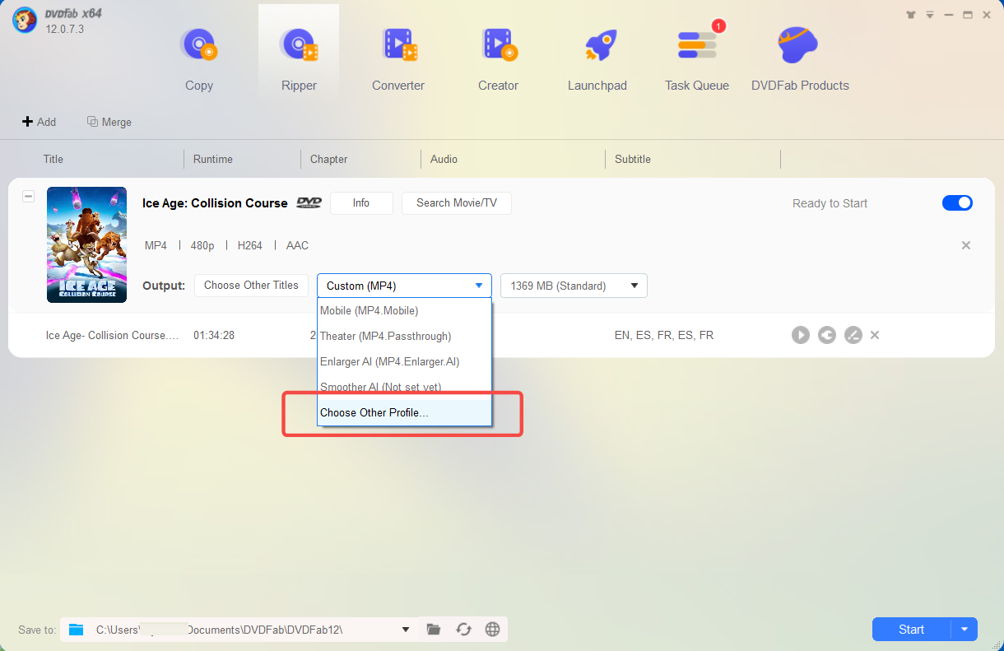Open the 1369 MB (Standard) size dropdown

(574, 286)
